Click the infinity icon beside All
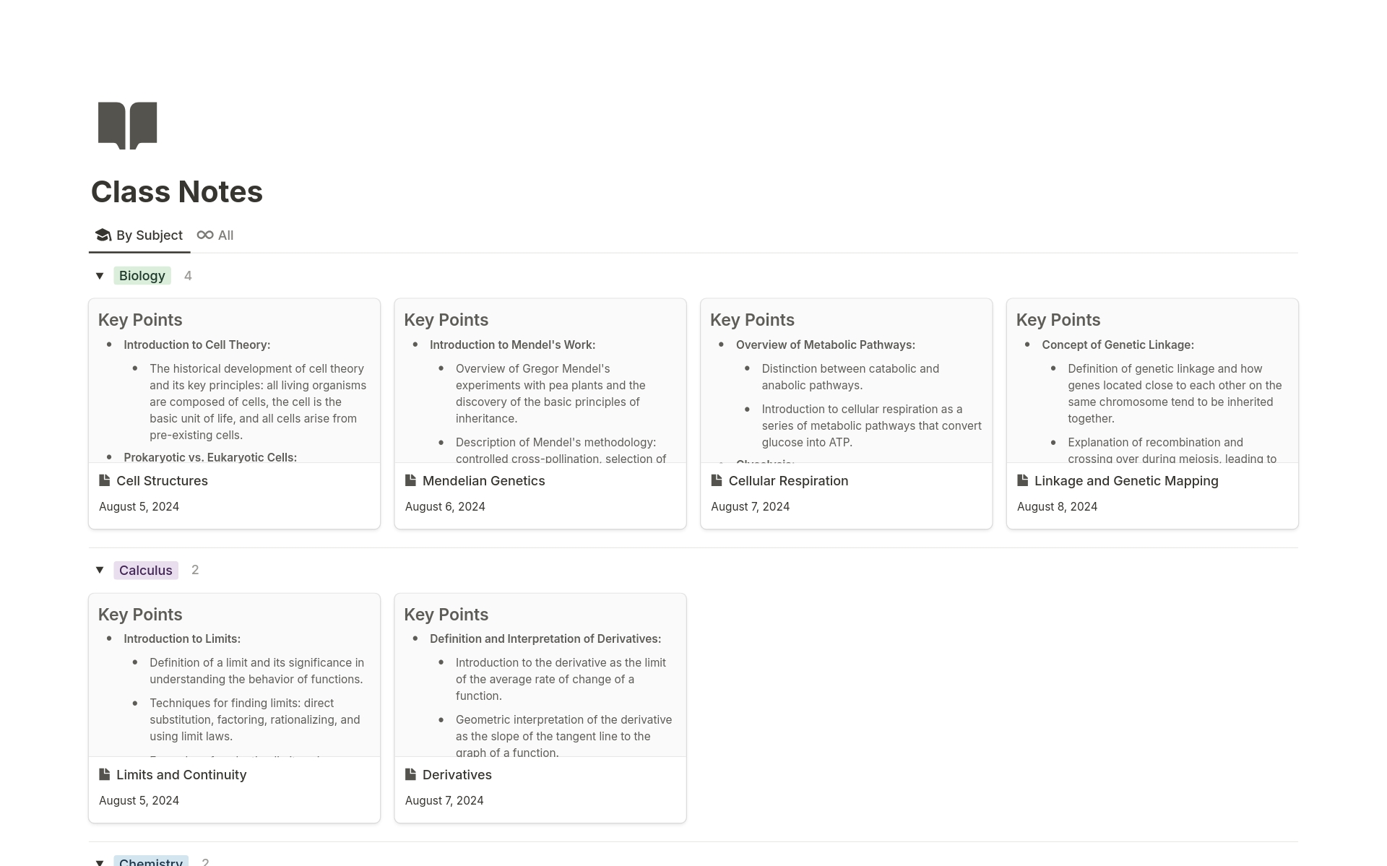The width and height of the screenshot is (1387, 866). click(x=205, y=235)
